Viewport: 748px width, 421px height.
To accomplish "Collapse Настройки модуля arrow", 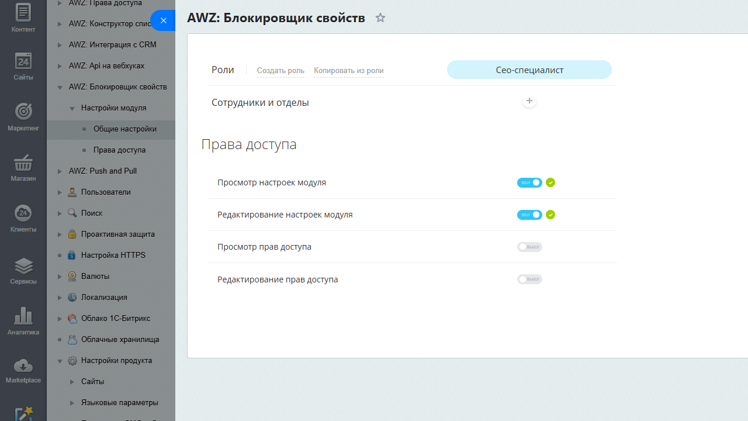I will 72,108.
